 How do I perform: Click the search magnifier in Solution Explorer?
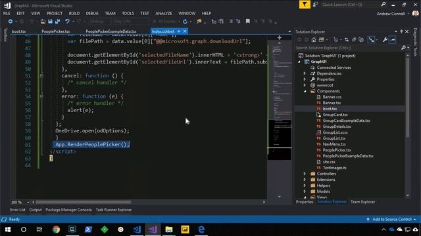[403, 48]
